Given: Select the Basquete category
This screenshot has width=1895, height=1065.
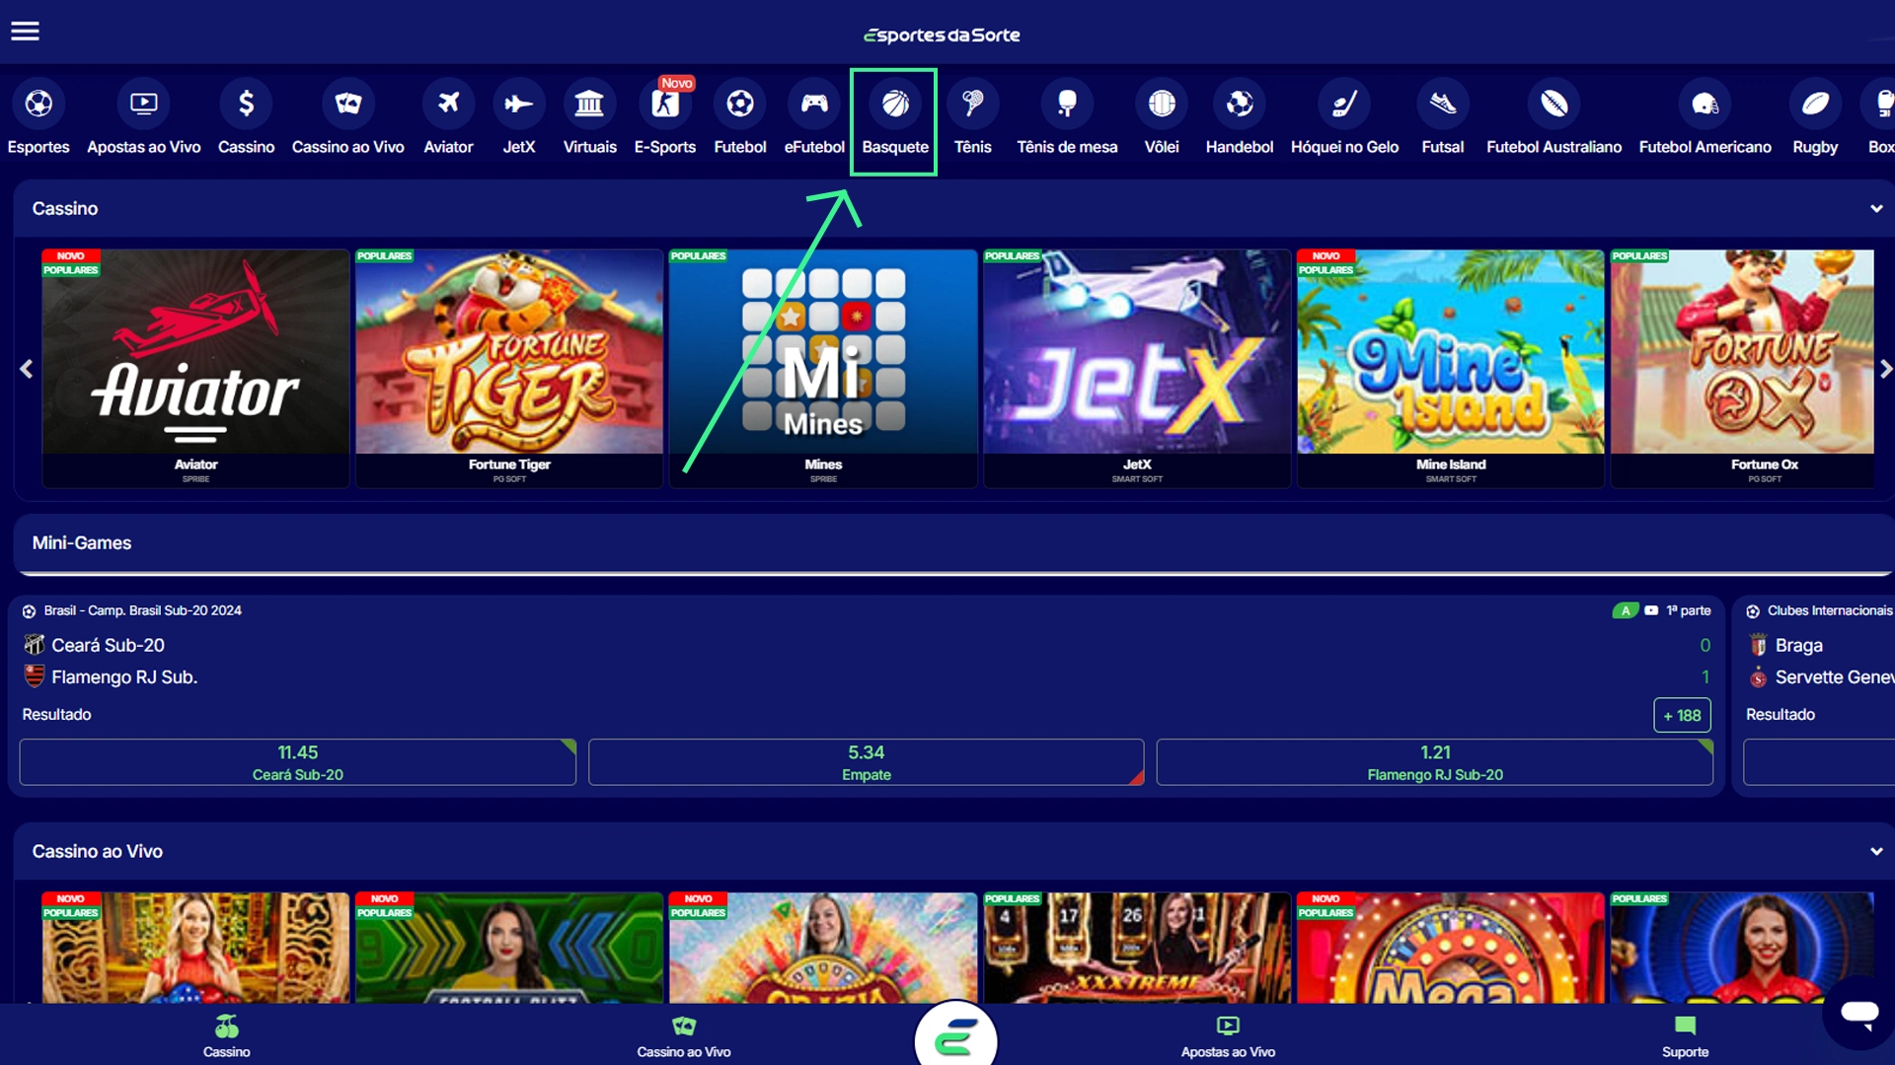Looking at the screenshot, I should point(895,119).
